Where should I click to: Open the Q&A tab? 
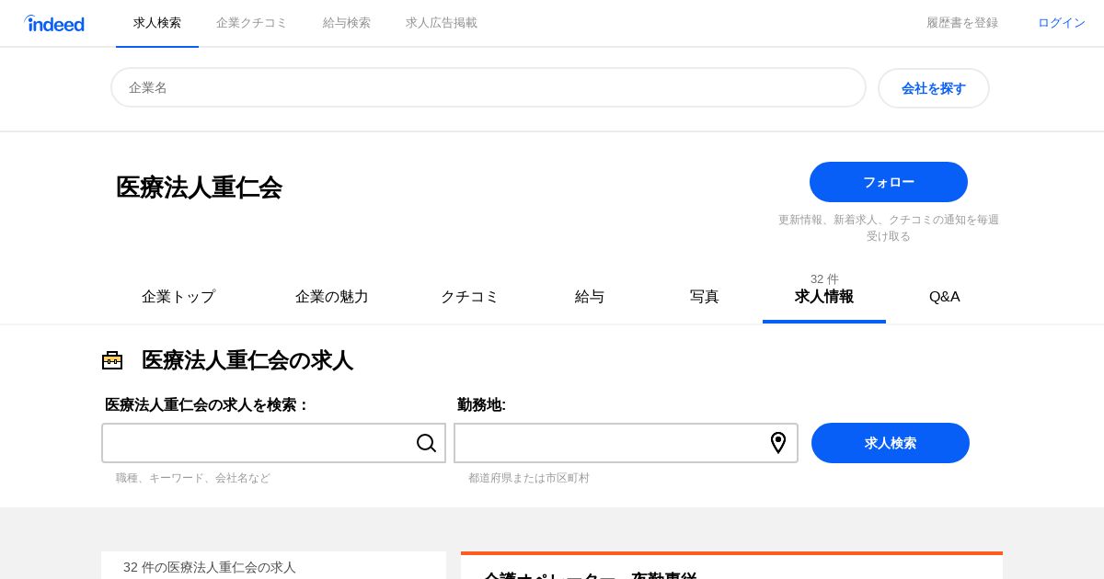coord(945,297)
